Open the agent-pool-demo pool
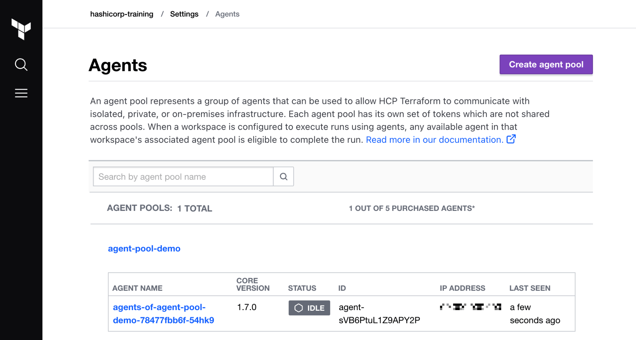 point(144,248)
